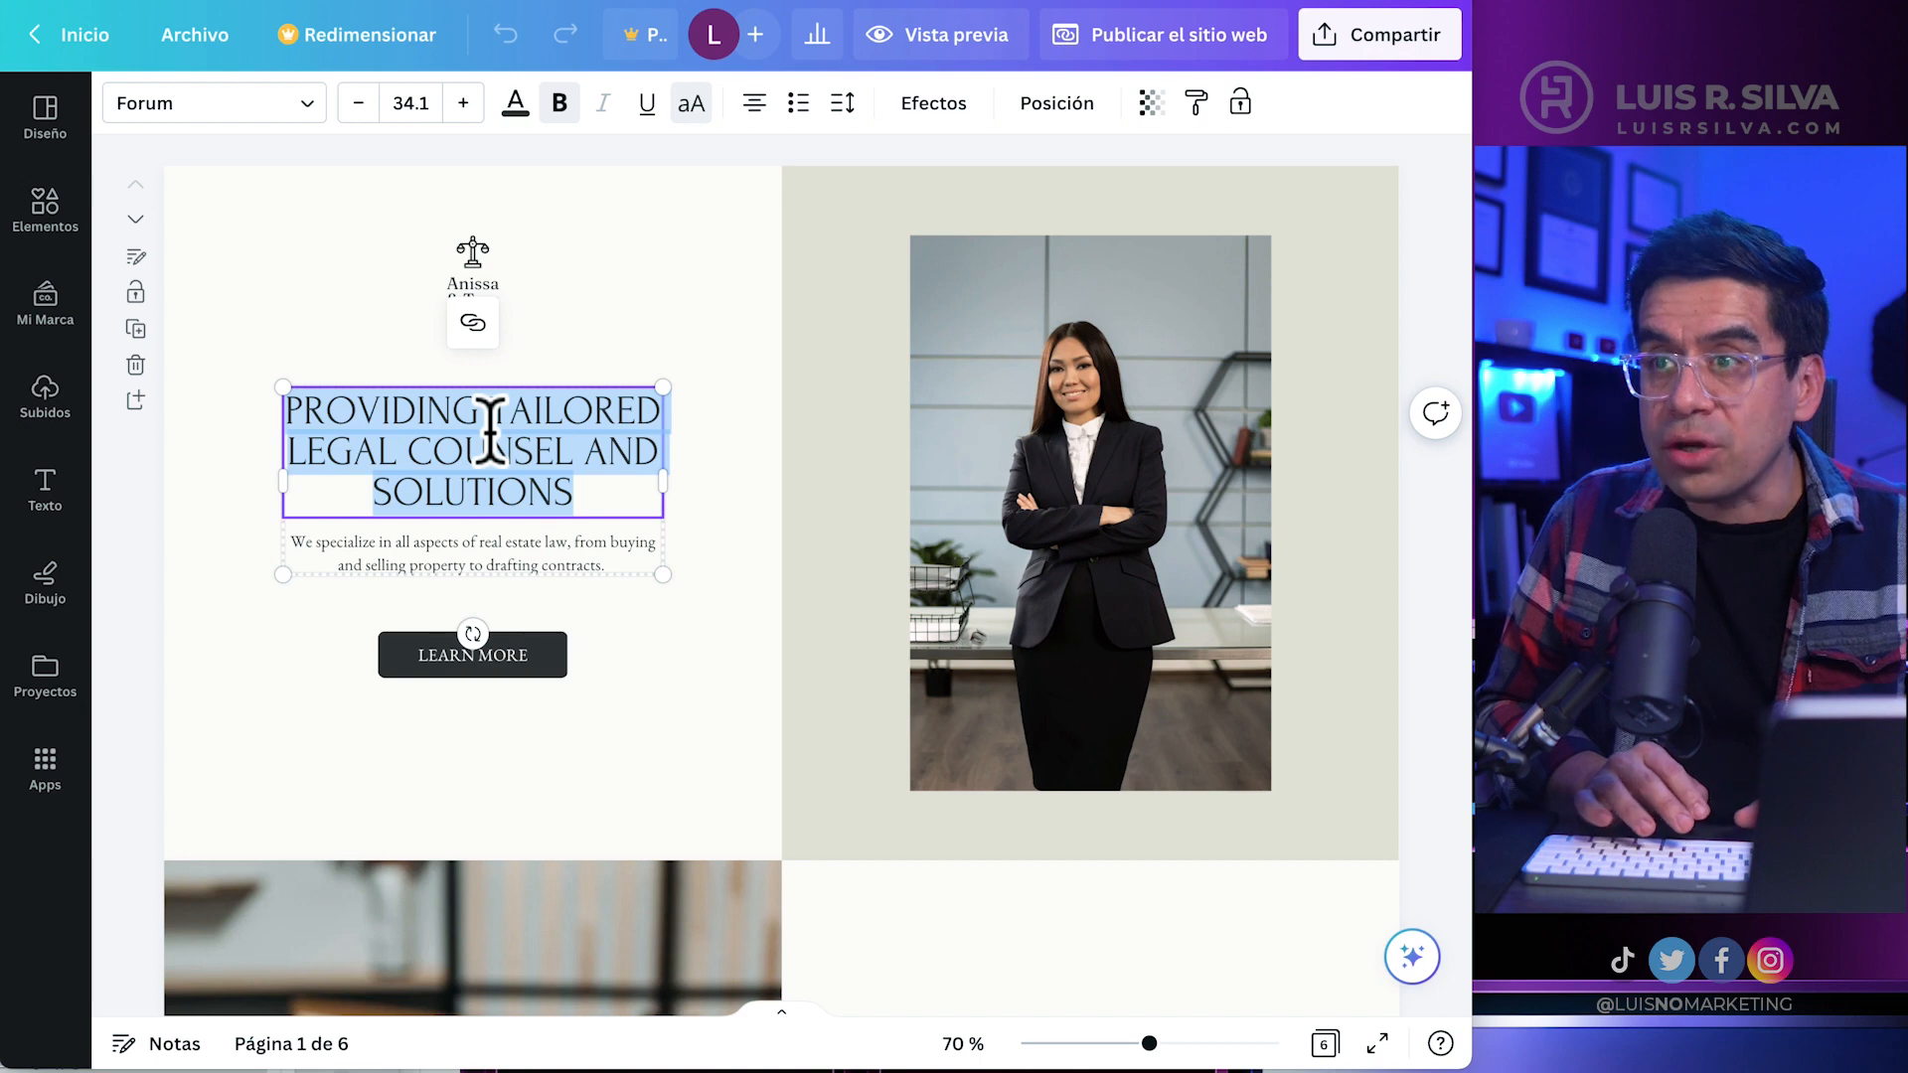1908x1073 pixels.
Task: Lock the page icon
Action: pyautogui.click(x=135, y=292)
